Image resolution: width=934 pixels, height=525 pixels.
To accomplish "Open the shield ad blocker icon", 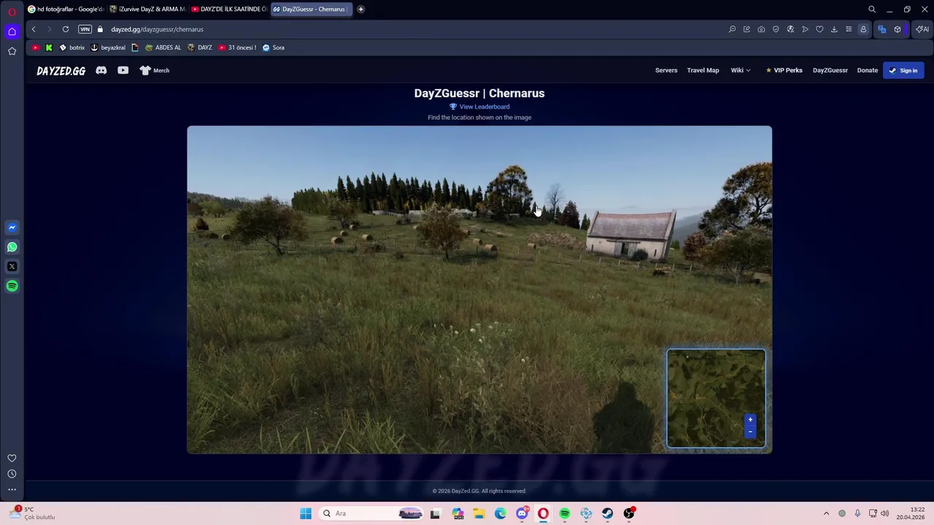I will (776, 29).
